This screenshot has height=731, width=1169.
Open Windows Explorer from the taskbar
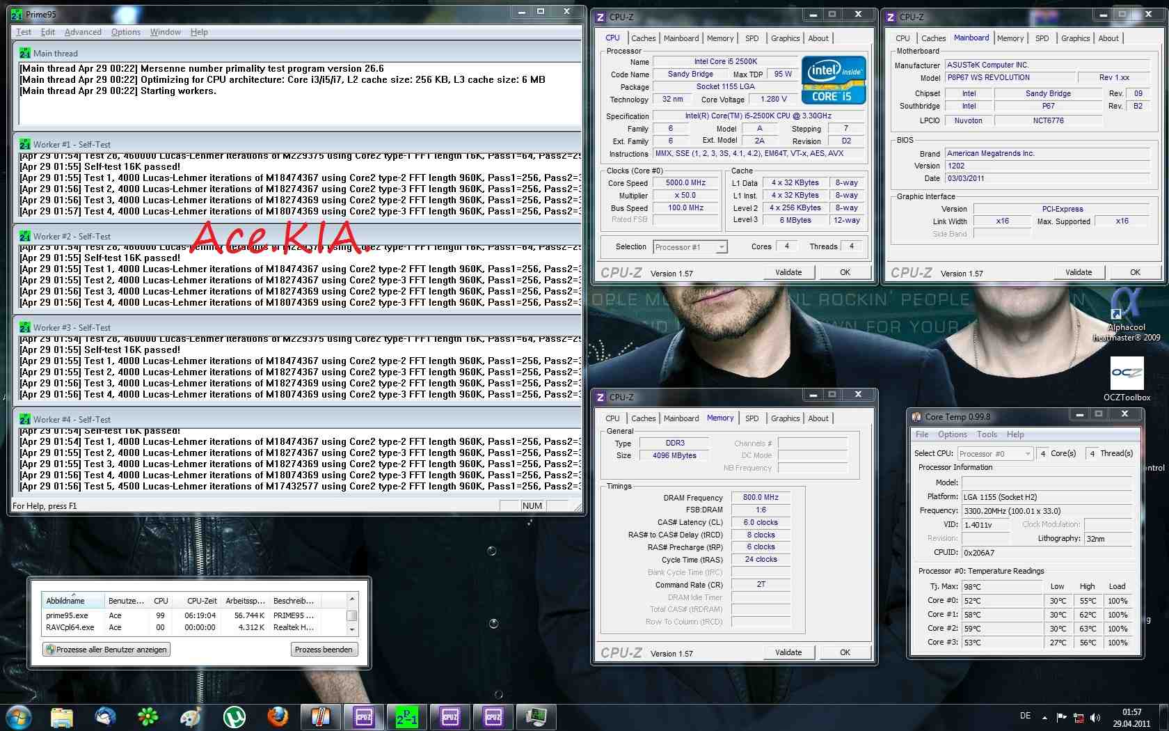pyautogui.click(x=62, y=716)
